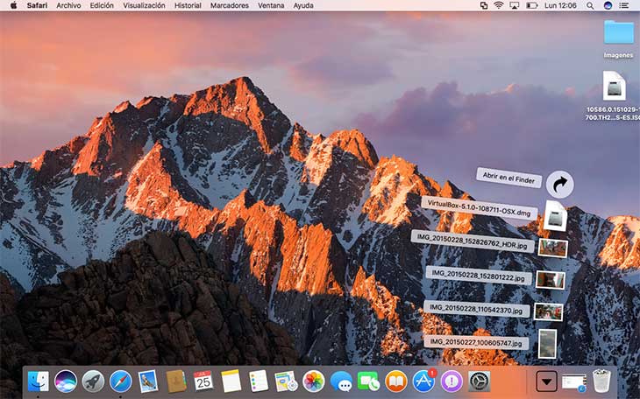Open Calendar icon showing 25

pyautogui.click(x=203, y=381)
